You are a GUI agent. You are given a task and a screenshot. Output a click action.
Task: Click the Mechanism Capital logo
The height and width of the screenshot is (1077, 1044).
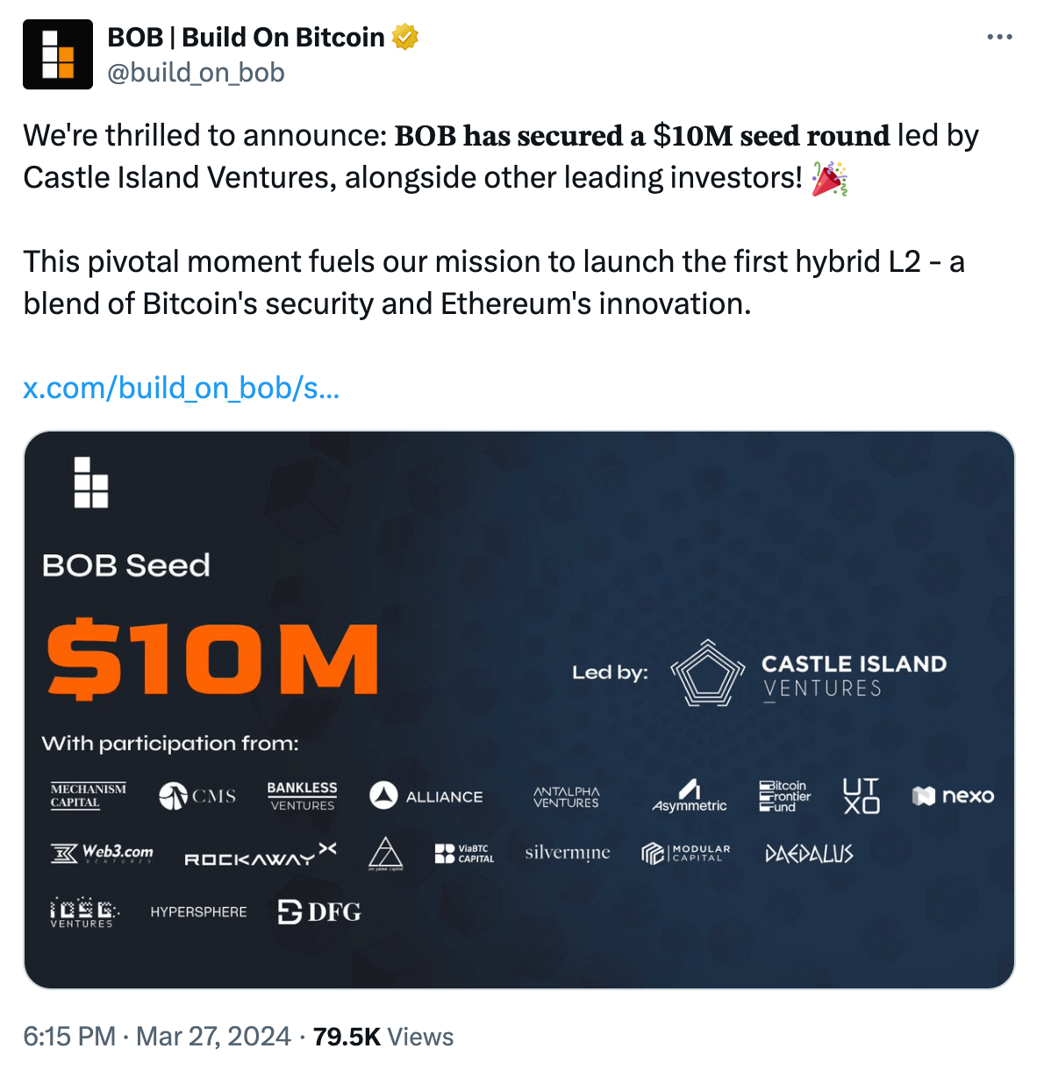[x=88, y=795]
